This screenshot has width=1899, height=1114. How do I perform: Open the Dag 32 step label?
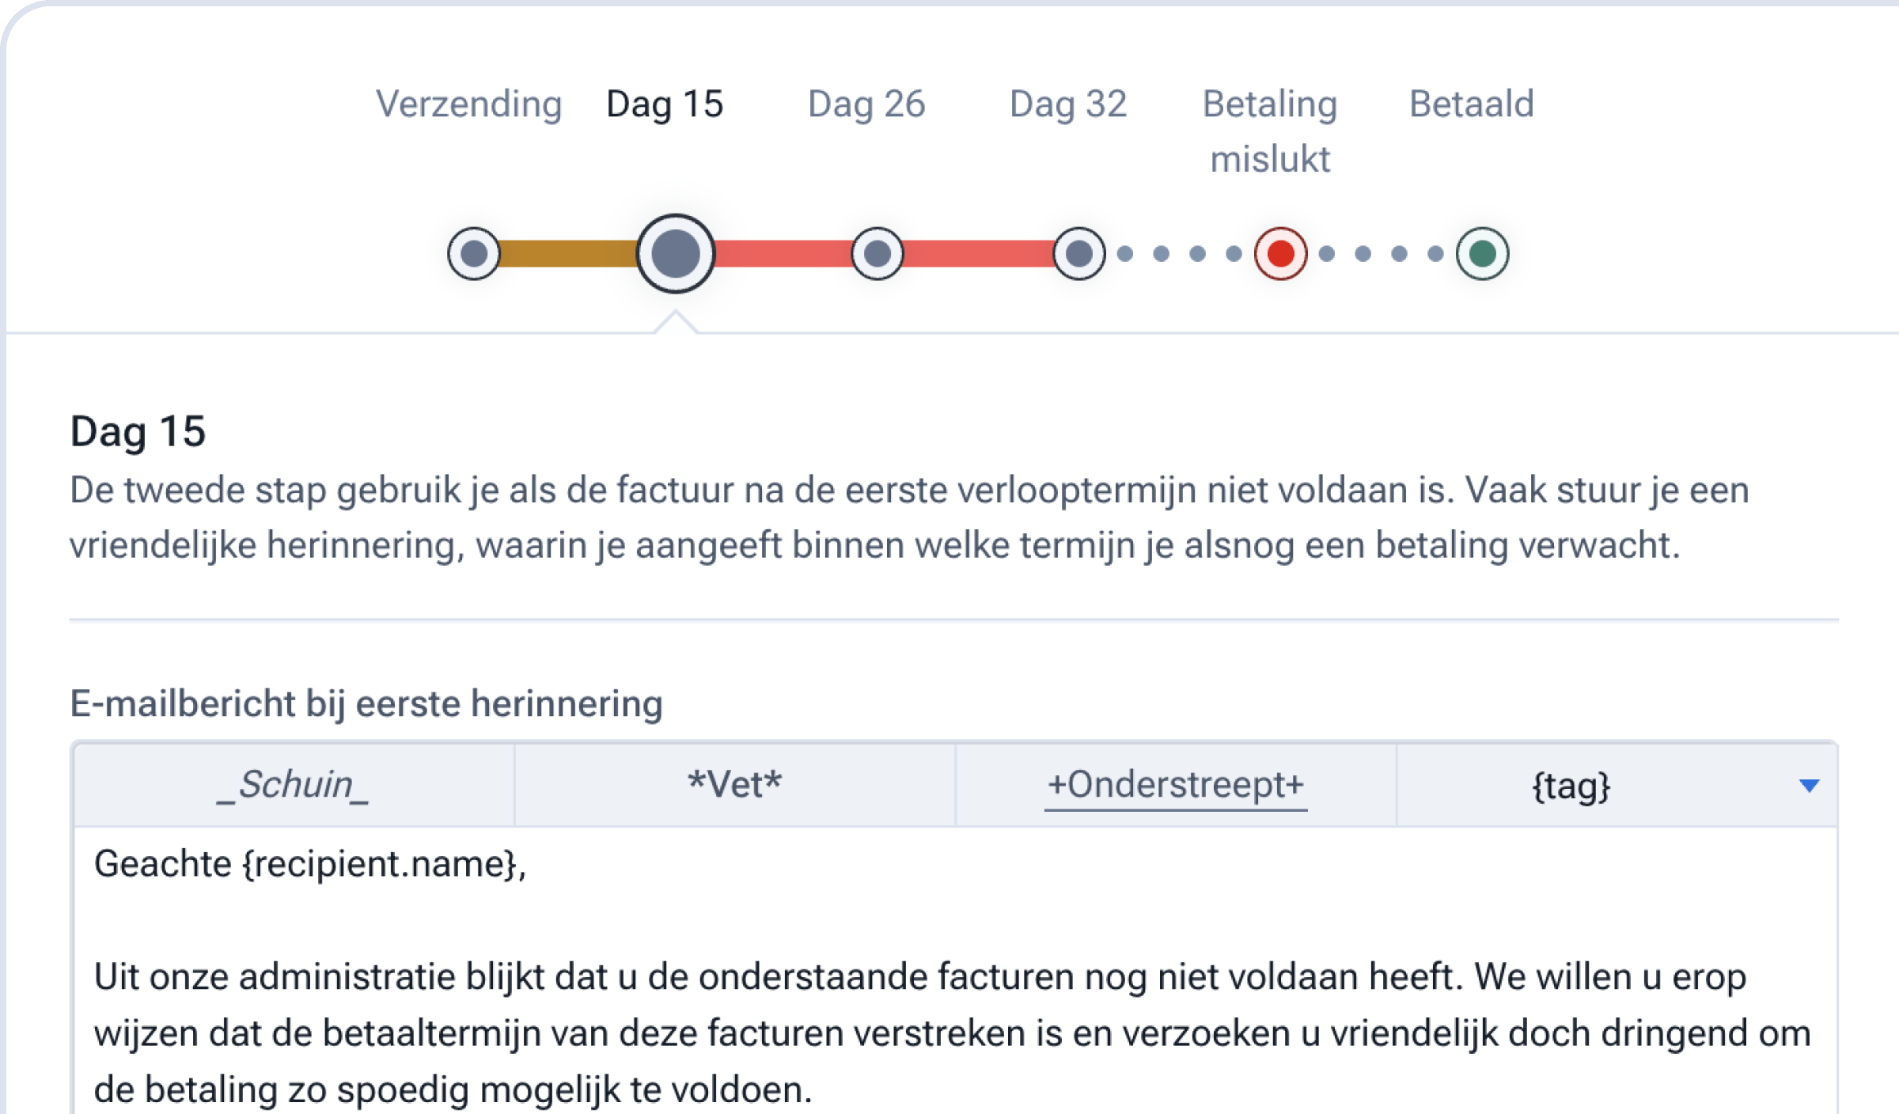1070,104
